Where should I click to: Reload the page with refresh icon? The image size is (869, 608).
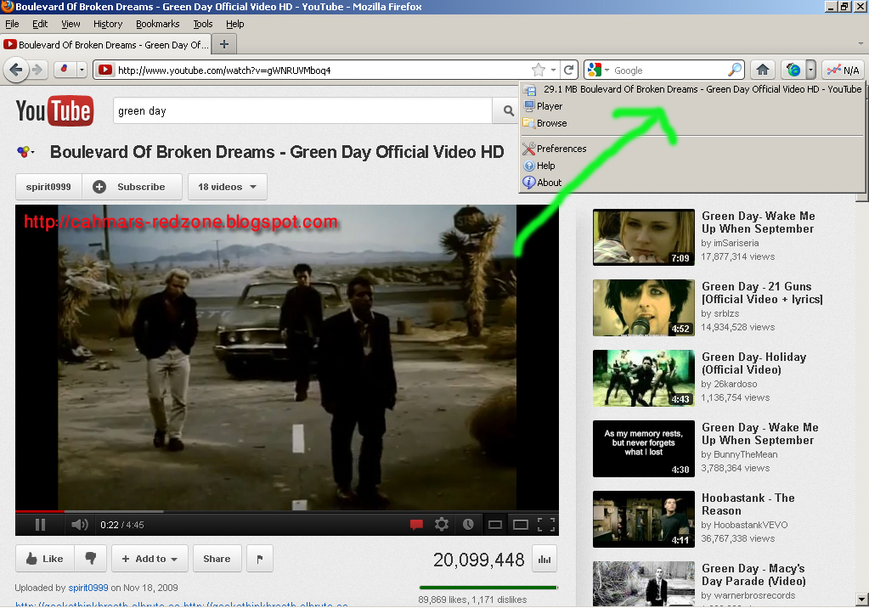click(x=568, y=70)
